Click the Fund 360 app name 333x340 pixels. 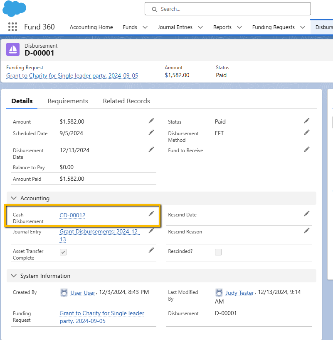(x=39, y=27)
